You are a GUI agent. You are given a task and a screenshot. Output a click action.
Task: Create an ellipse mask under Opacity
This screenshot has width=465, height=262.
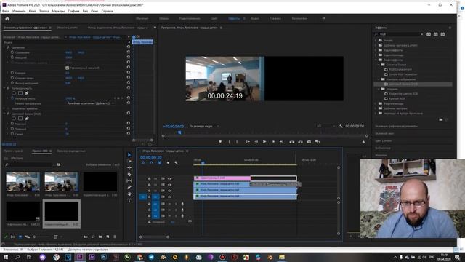[x=14, y=93]
